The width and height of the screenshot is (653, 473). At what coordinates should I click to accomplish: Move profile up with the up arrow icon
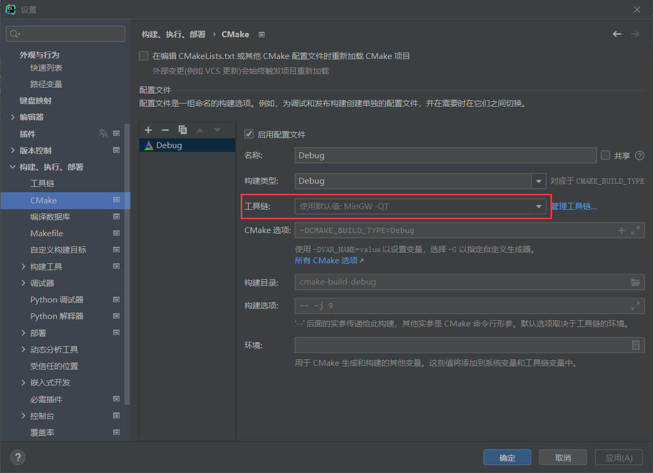click(200, 130)
